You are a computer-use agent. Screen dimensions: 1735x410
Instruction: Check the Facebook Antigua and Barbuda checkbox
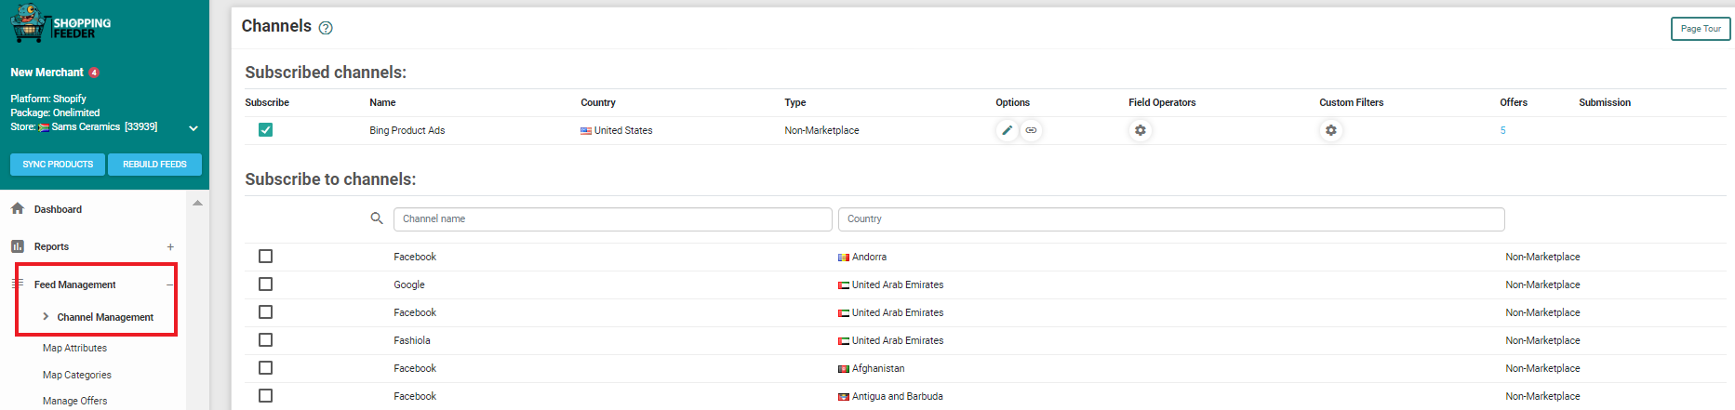[265, 396]
